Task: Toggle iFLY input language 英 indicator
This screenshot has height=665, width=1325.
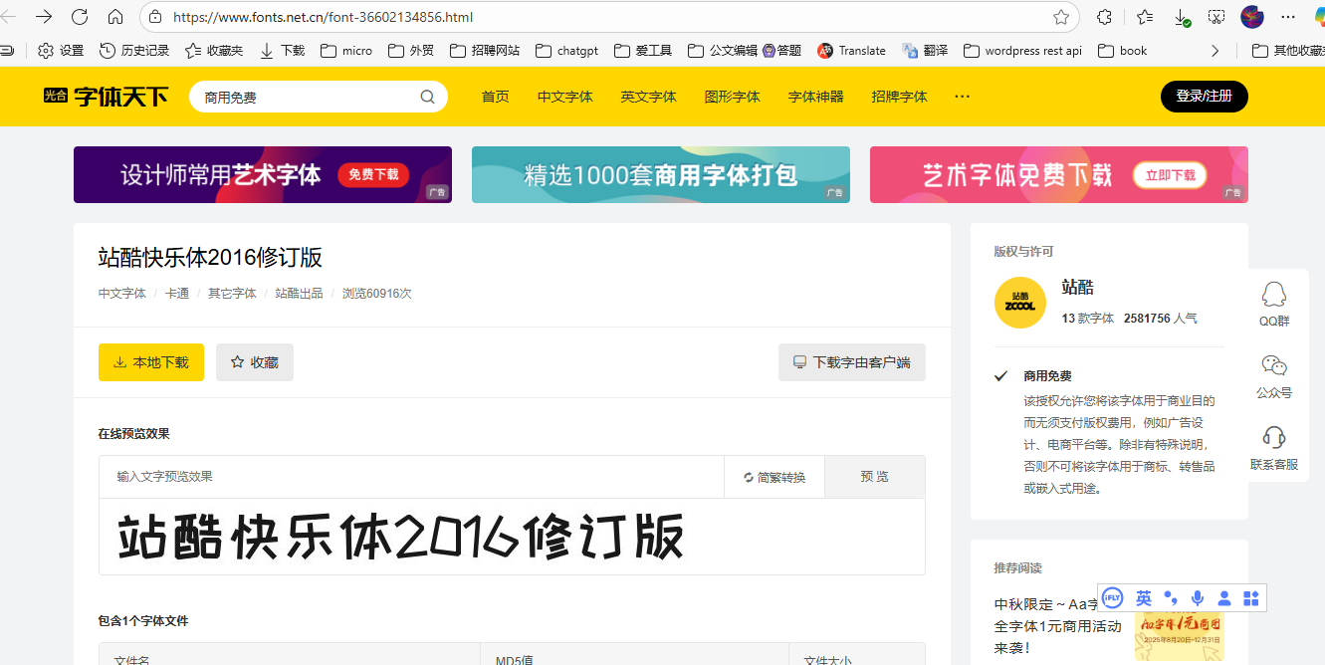Action: (x=1144, y=598)
